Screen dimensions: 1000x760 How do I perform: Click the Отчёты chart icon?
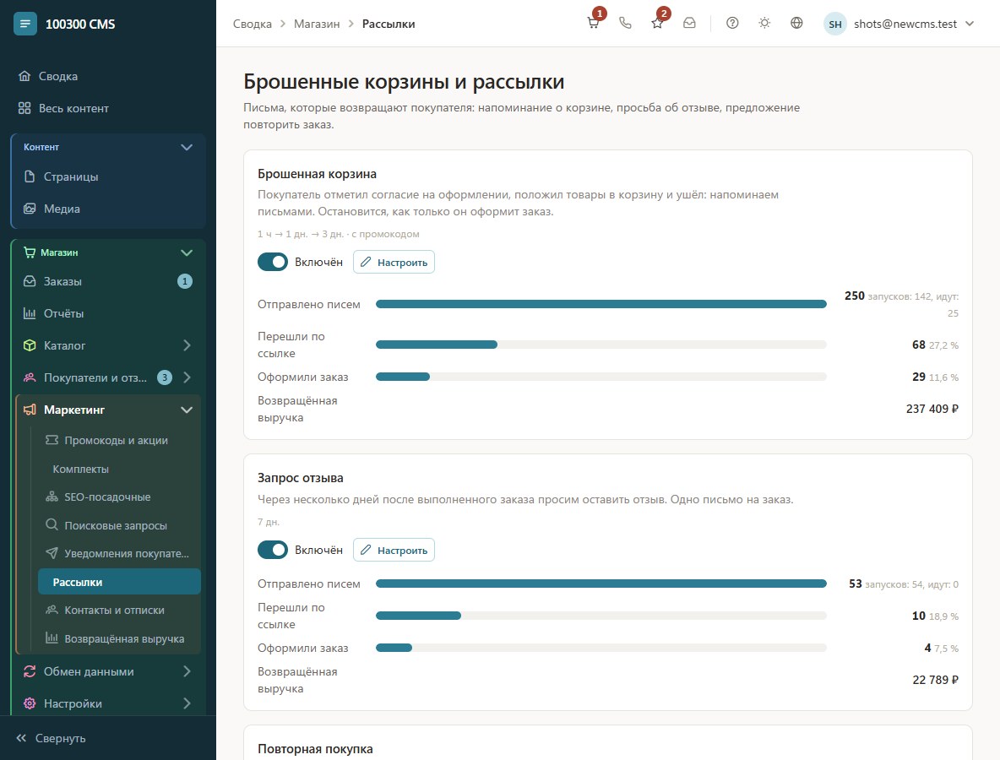[30, 313]
